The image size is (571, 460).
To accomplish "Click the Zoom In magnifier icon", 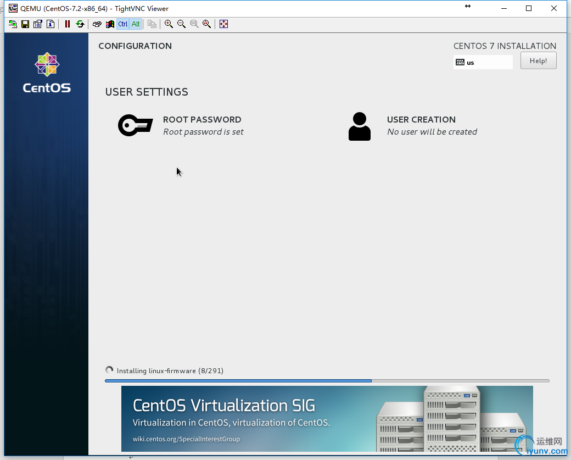I will [169, 24].
